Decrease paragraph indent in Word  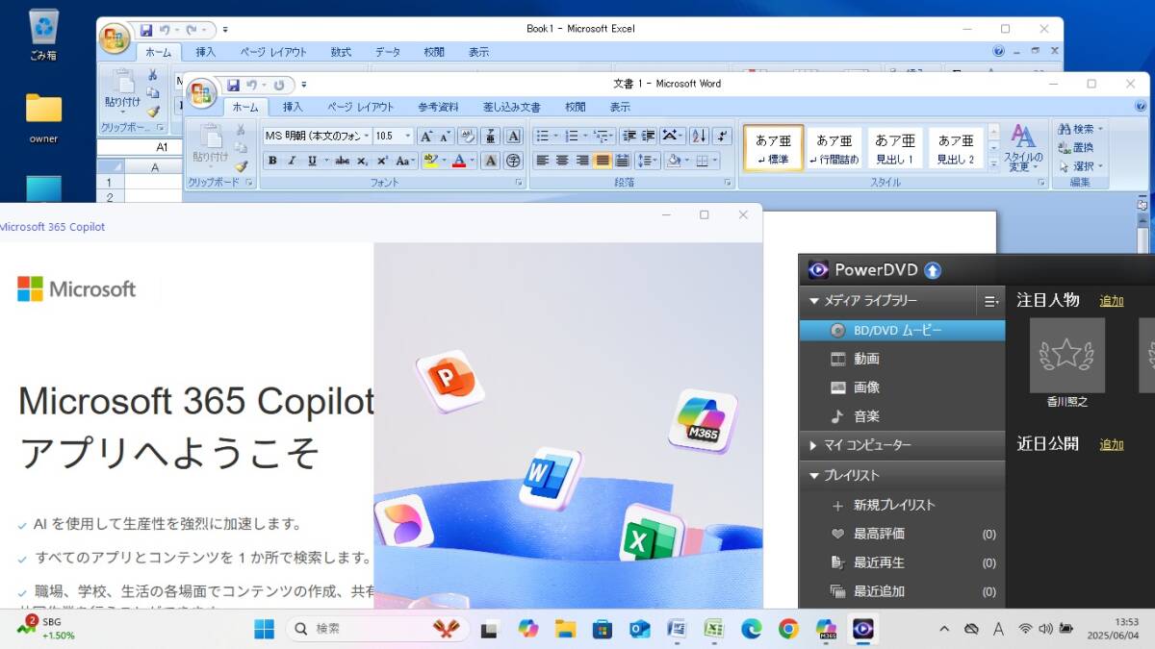629,137
